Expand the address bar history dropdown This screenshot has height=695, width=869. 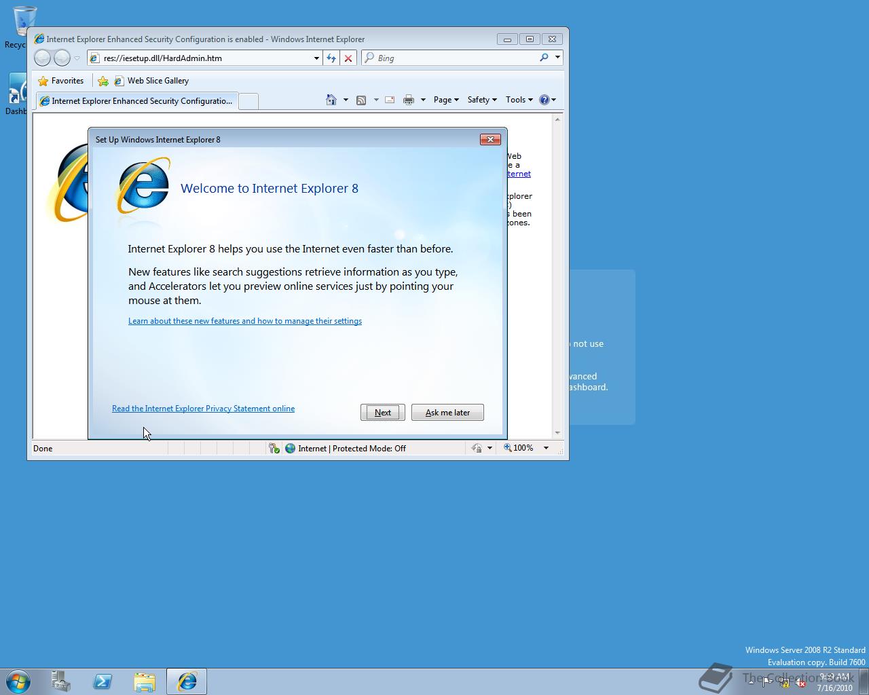pos(316,58)
